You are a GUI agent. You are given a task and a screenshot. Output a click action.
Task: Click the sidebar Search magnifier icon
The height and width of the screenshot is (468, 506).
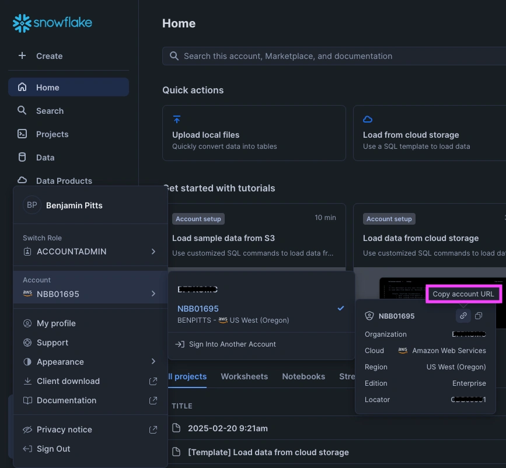(22, 110)
